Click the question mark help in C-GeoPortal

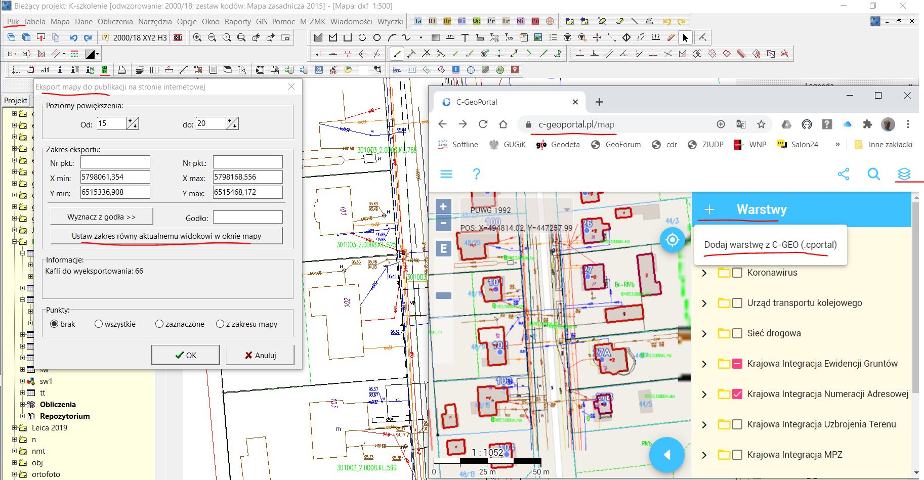tap(476, 174)
